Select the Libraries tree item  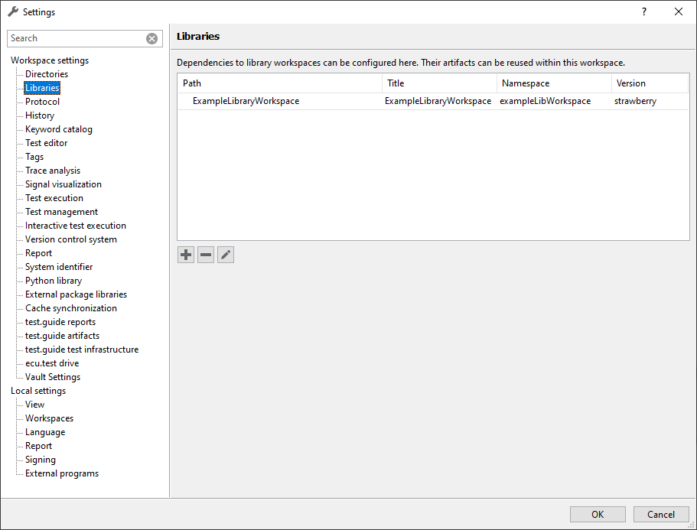tap(42, 88)
